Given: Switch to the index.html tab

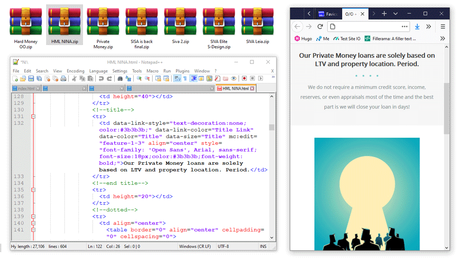Looking at the screenshot, I should pos(26,89).
